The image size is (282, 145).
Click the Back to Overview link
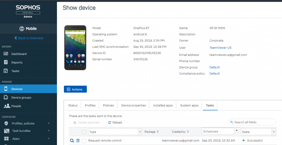point(31,38)
